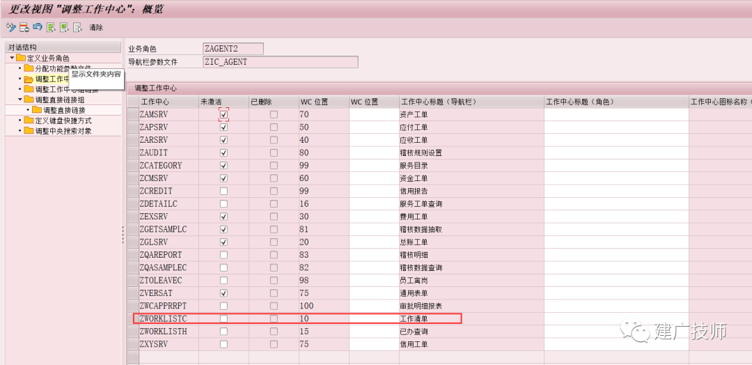Click the folder icon of 调整直接链接
The image size is (752, 365).
coord(37,110)
